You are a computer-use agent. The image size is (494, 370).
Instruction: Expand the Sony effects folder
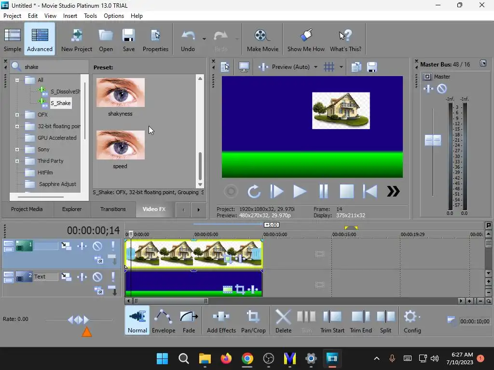click(17, 150)
